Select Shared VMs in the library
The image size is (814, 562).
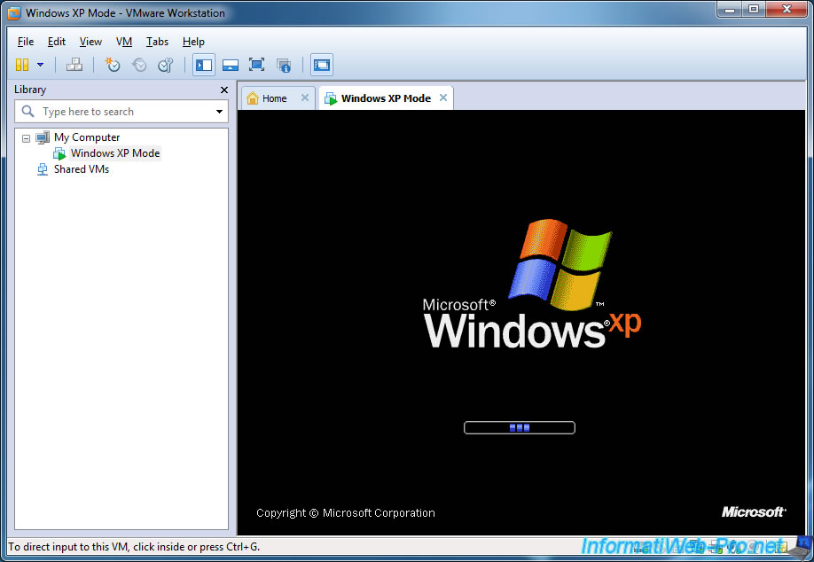(82, 169)
